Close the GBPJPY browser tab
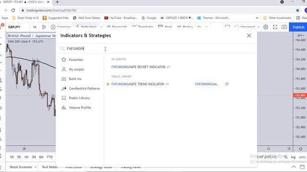The image size is (307, 172). coord(48,2)
